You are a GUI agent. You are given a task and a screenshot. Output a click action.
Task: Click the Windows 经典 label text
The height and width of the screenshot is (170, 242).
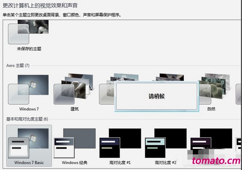(x=75, y=163)
